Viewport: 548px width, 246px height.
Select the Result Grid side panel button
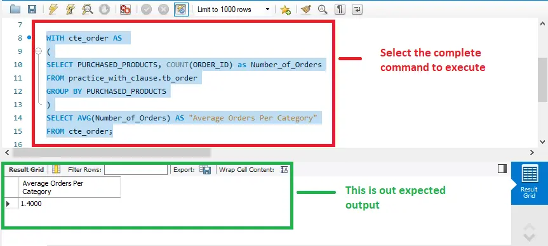(529, 183)
